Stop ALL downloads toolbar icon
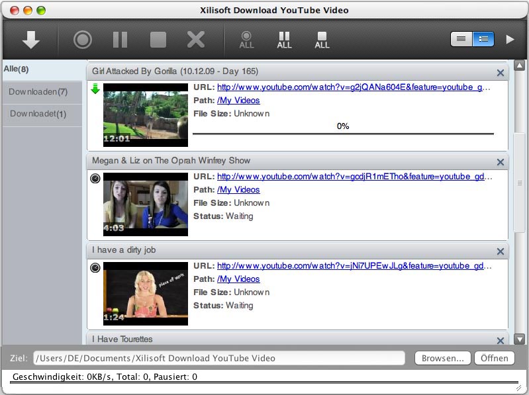The width and height of the screenshot is (529, 395). [322, 40]
